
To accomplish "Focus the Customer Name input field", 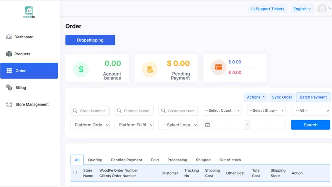I will coord(178,111).
